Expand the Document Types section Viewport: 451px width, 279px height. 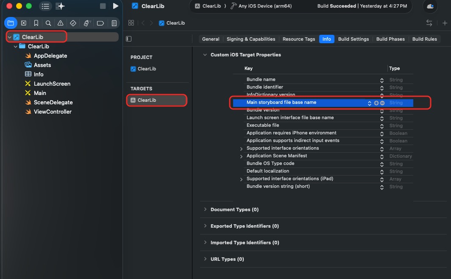tap(205, 209)
